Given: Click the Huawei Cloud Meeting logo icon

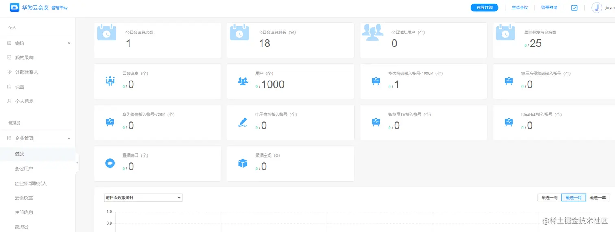Looking at the screenshot, I should point(15,7).
